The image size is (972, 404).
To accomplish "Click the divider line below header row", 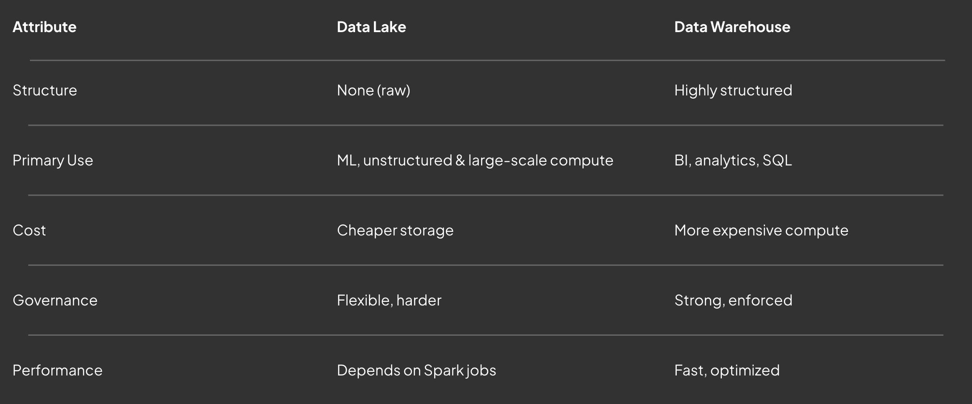I will pyautogui.click(x=487, y=60).
